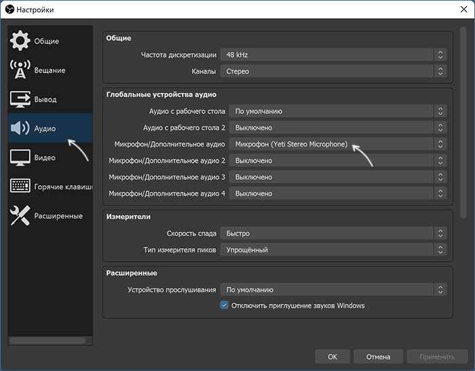475x371 pixels.
Task: Expand 'Устройство прослушивания' dropdown
Action: [333, 290]
